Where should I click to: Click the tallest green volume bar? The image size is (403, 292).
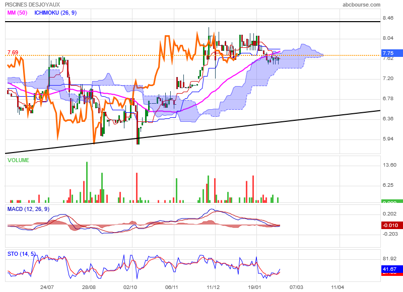pos(87,182)
